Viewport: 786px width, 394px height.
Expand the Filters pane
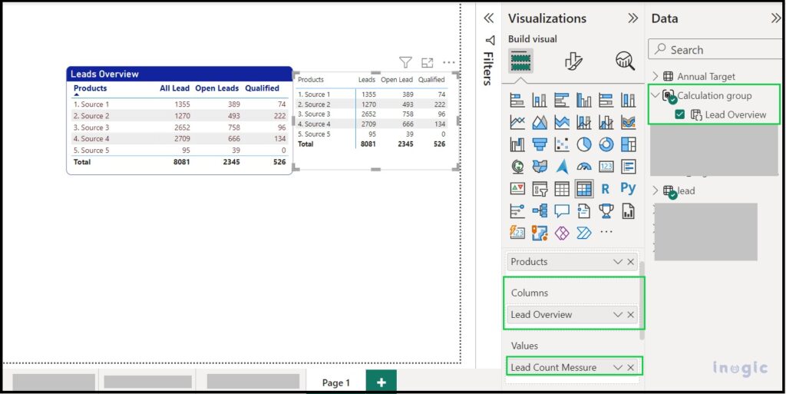point(489,18)
